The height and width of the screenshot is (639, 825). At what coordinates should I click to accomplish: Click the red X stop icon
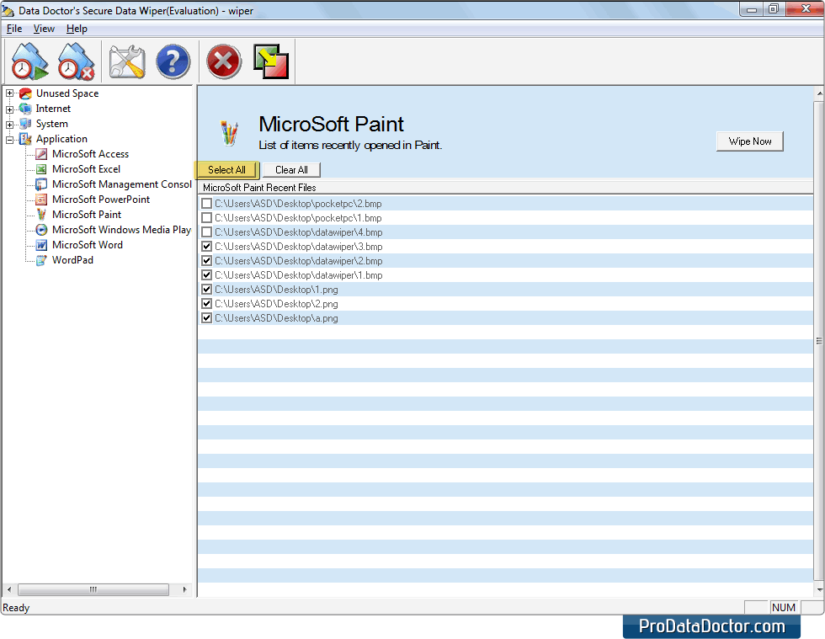tap(224, 61)
